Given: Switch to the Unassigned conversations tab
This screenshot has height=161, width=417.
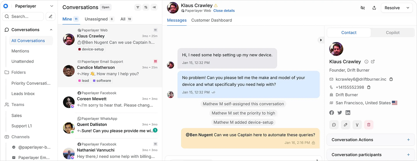Looking at the screenshot, I should (96, 19).
